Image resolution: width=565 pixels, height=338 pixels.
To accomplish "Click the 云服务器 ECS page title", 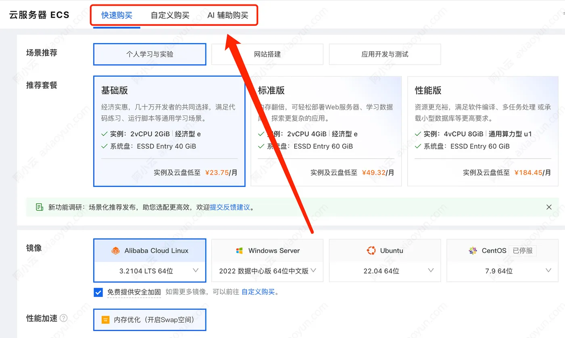I will (x=39, y=15).
